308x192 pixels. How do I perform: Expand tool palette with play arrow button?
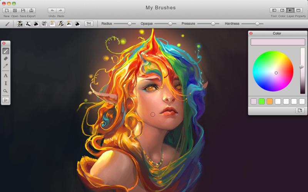[6, 100]
